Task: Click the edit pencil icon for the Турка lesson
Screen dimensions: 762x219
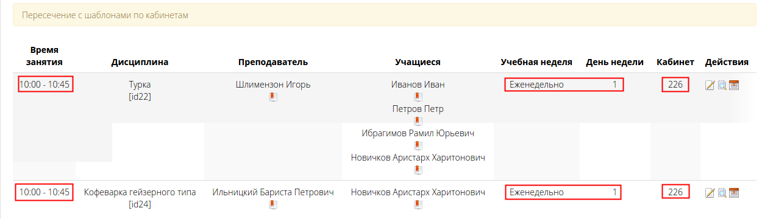Action: tap(710, 85)
